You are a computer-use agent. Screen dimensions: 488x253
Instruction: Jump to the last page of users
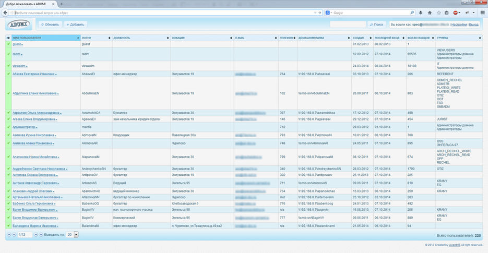click(41, 235)
